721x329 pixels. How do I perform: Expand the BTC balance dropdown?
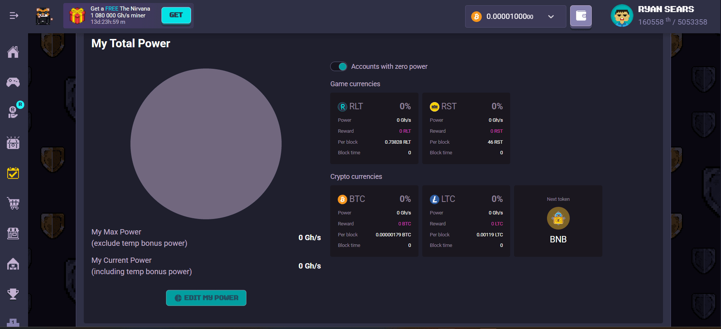click(x=551, y=17)
